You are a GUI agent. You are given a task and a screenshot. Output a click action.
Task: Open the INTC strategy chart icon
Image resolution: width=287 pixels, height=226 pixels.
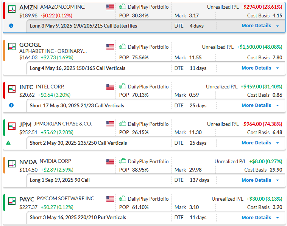click(x=12, y=89)
